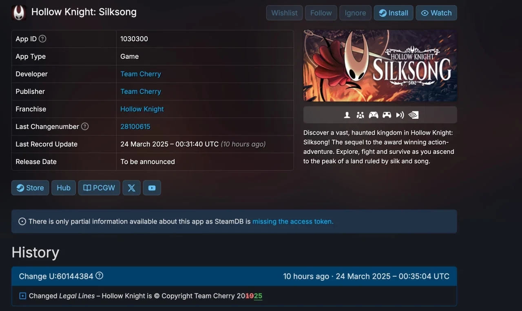
Task: Open the Team Cherry developer link
Action: click(141, 74)
